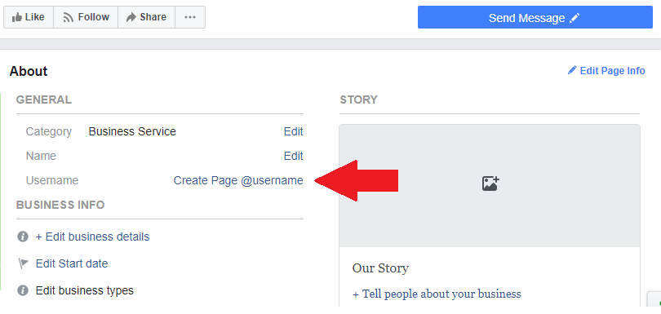
Task: Click + Edit business details link
Action: [92, 237]
